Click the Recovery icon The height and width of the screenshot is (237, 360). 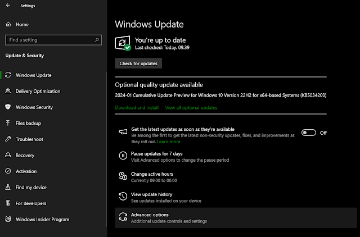(8, 155)
